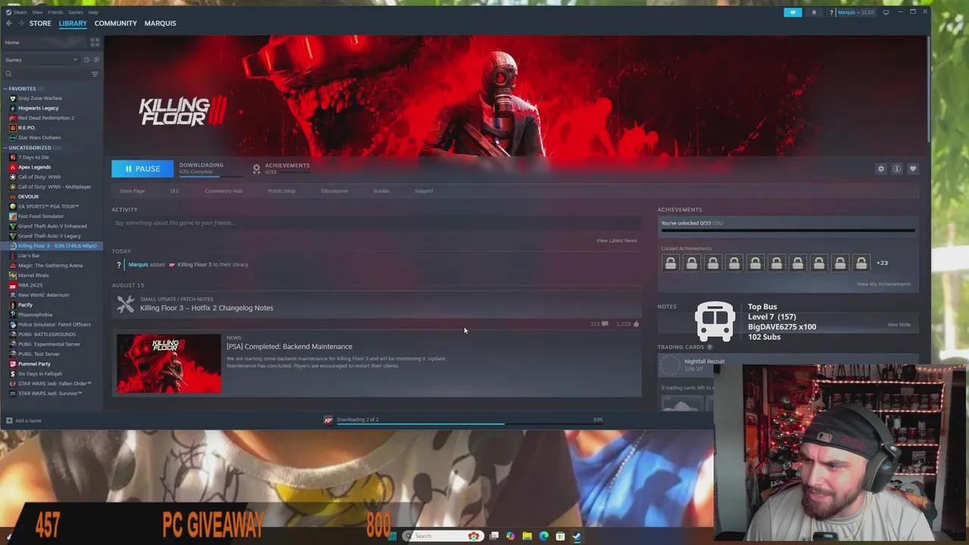
Task: Enter Big Picture mode via monitor icon
Action: 886,12
